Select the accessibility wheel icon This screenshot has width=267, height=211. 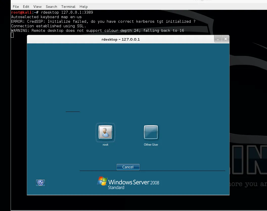coord(40,183)
